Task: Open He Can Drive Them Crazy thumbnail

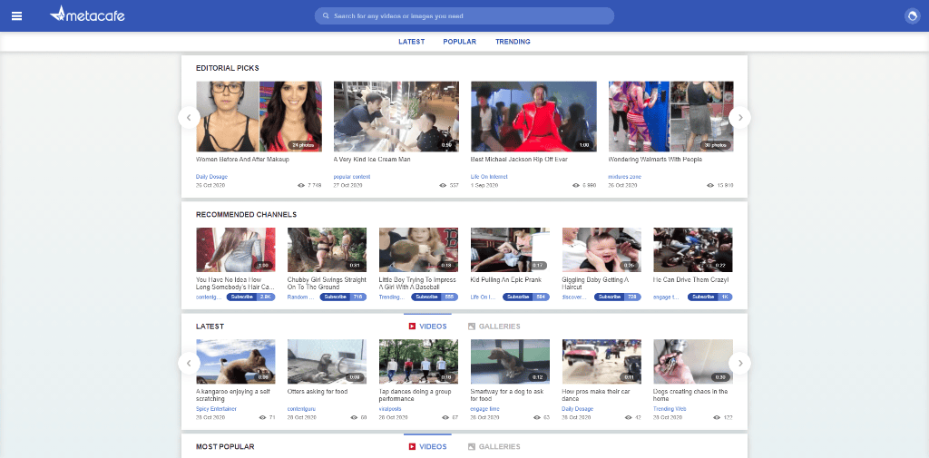Action: pyautogui.click(x=693, y=250)
